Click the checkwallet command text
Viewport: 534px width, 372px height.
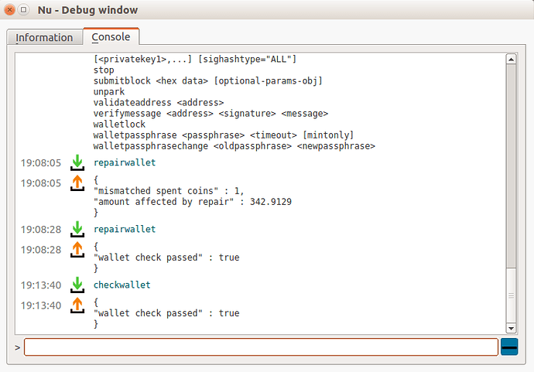pos(122,285)
